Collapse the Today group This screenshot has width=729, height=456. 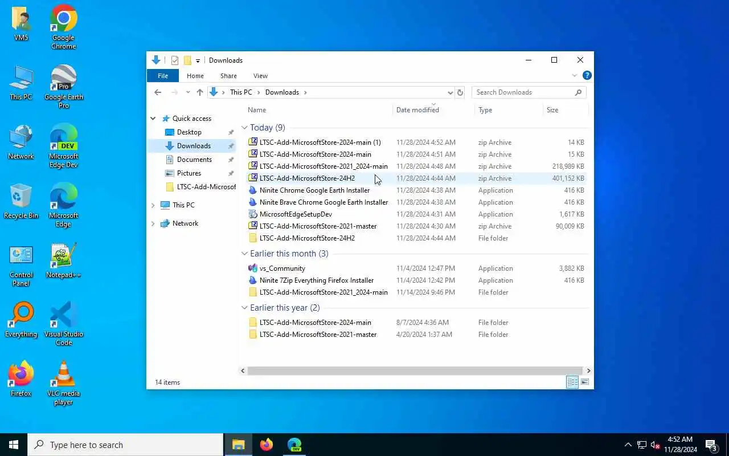[x=244, y=128]
